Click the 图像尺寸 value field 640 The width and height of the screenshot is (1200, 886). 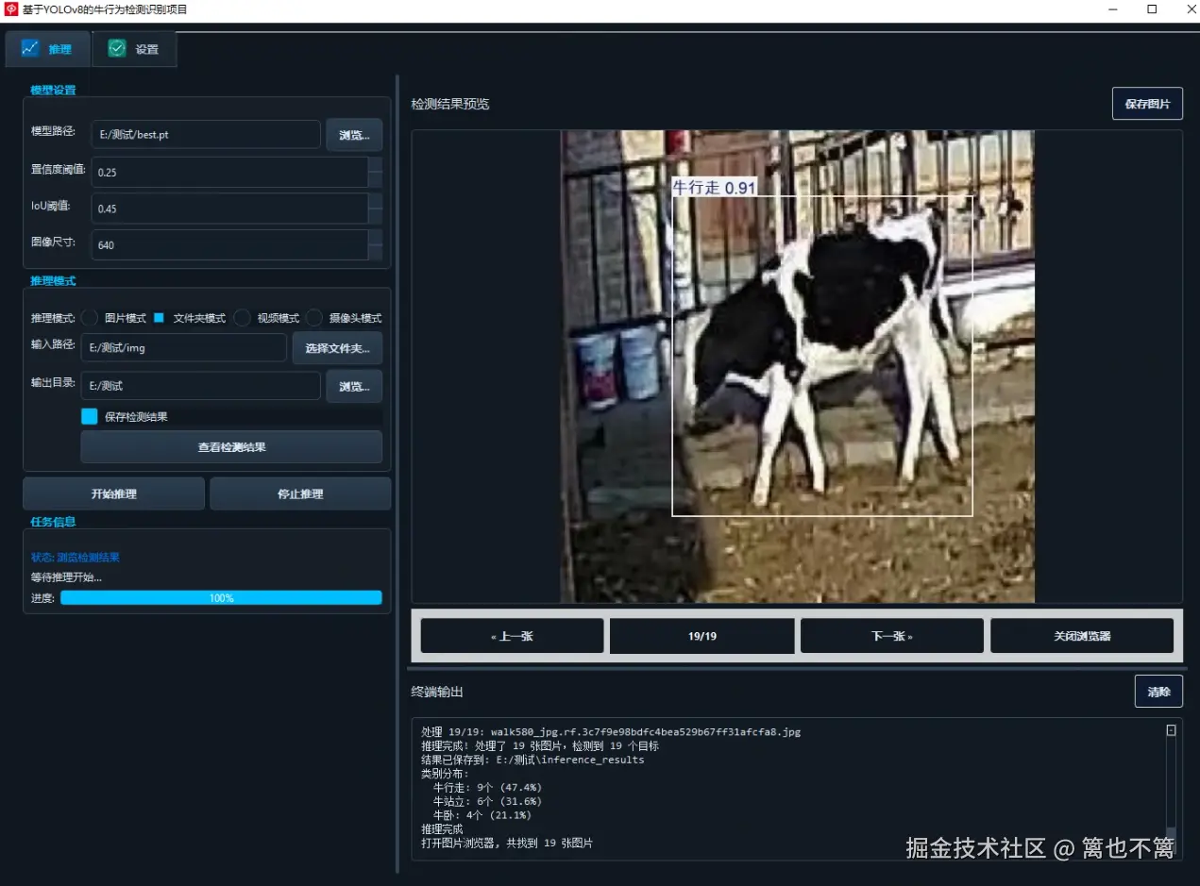pyautogui.click(x=229, y=244)
